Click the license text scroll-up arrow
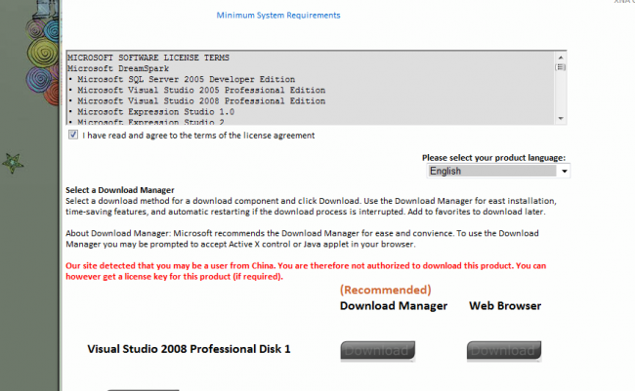Image resolution: width=635 pixels, height=391 pixels. pyautogui.click(x=561, y=58)
